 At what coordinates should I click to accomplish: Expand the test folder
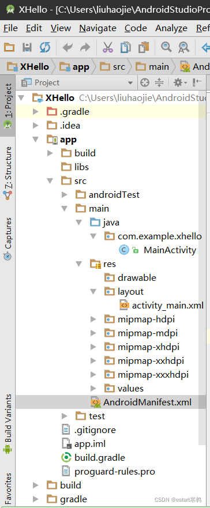tap(65, 416)
